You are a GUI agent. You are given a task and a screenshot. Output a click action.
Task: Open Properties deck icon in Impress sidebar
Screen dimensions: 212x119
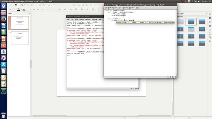coord(210,18)
